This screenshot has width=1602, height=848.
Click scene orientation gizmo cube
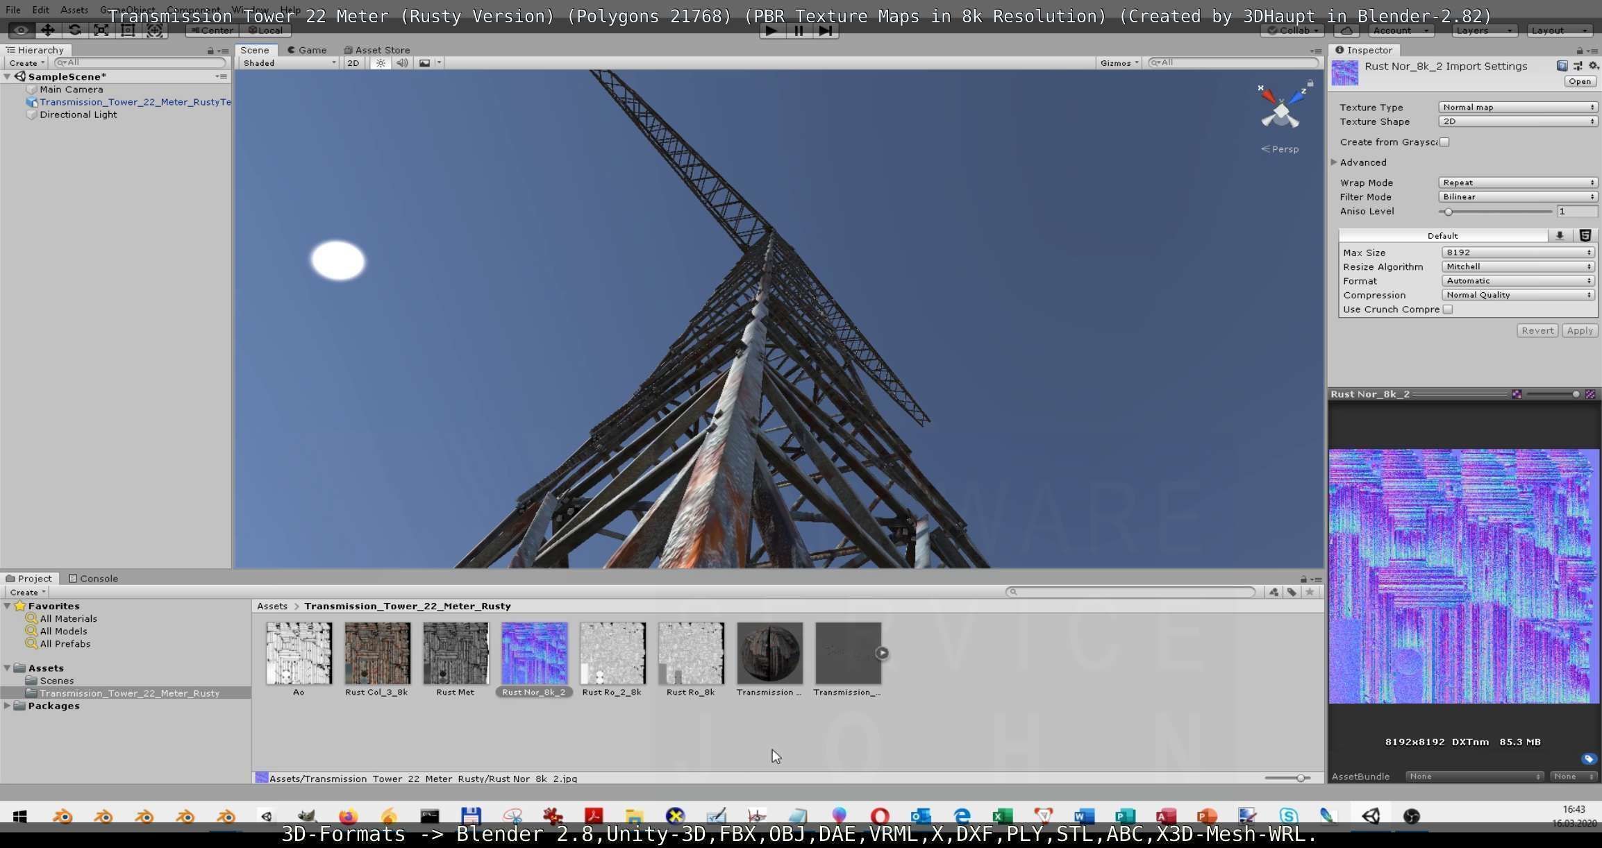[x=1281, y=111]
